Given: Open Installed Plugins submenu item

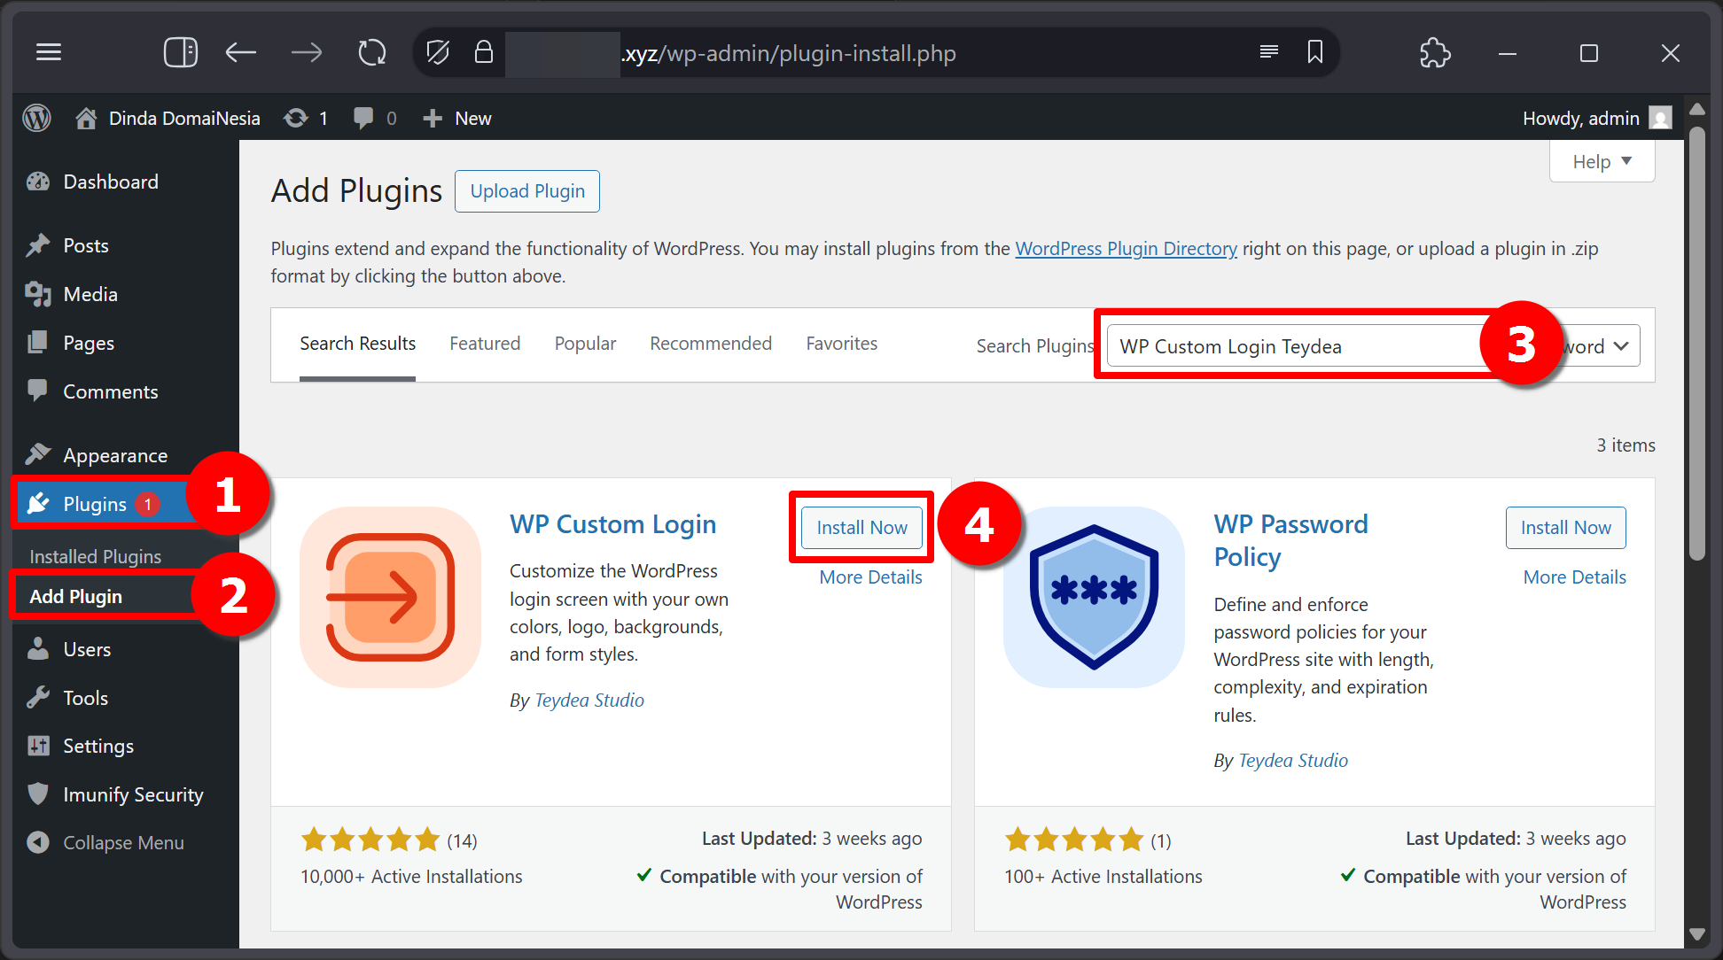Looking at the screenshot, I should point(96,556).
